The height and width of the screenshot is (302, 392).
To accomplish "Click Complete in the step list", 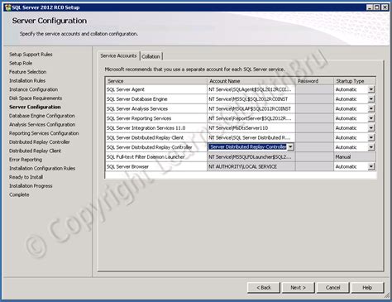I will pos(19,194).
